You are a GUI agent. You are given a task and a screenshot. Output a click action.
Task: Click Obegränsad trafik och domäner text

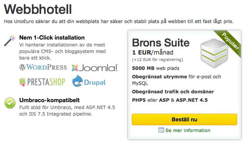(x=173, y=92)
